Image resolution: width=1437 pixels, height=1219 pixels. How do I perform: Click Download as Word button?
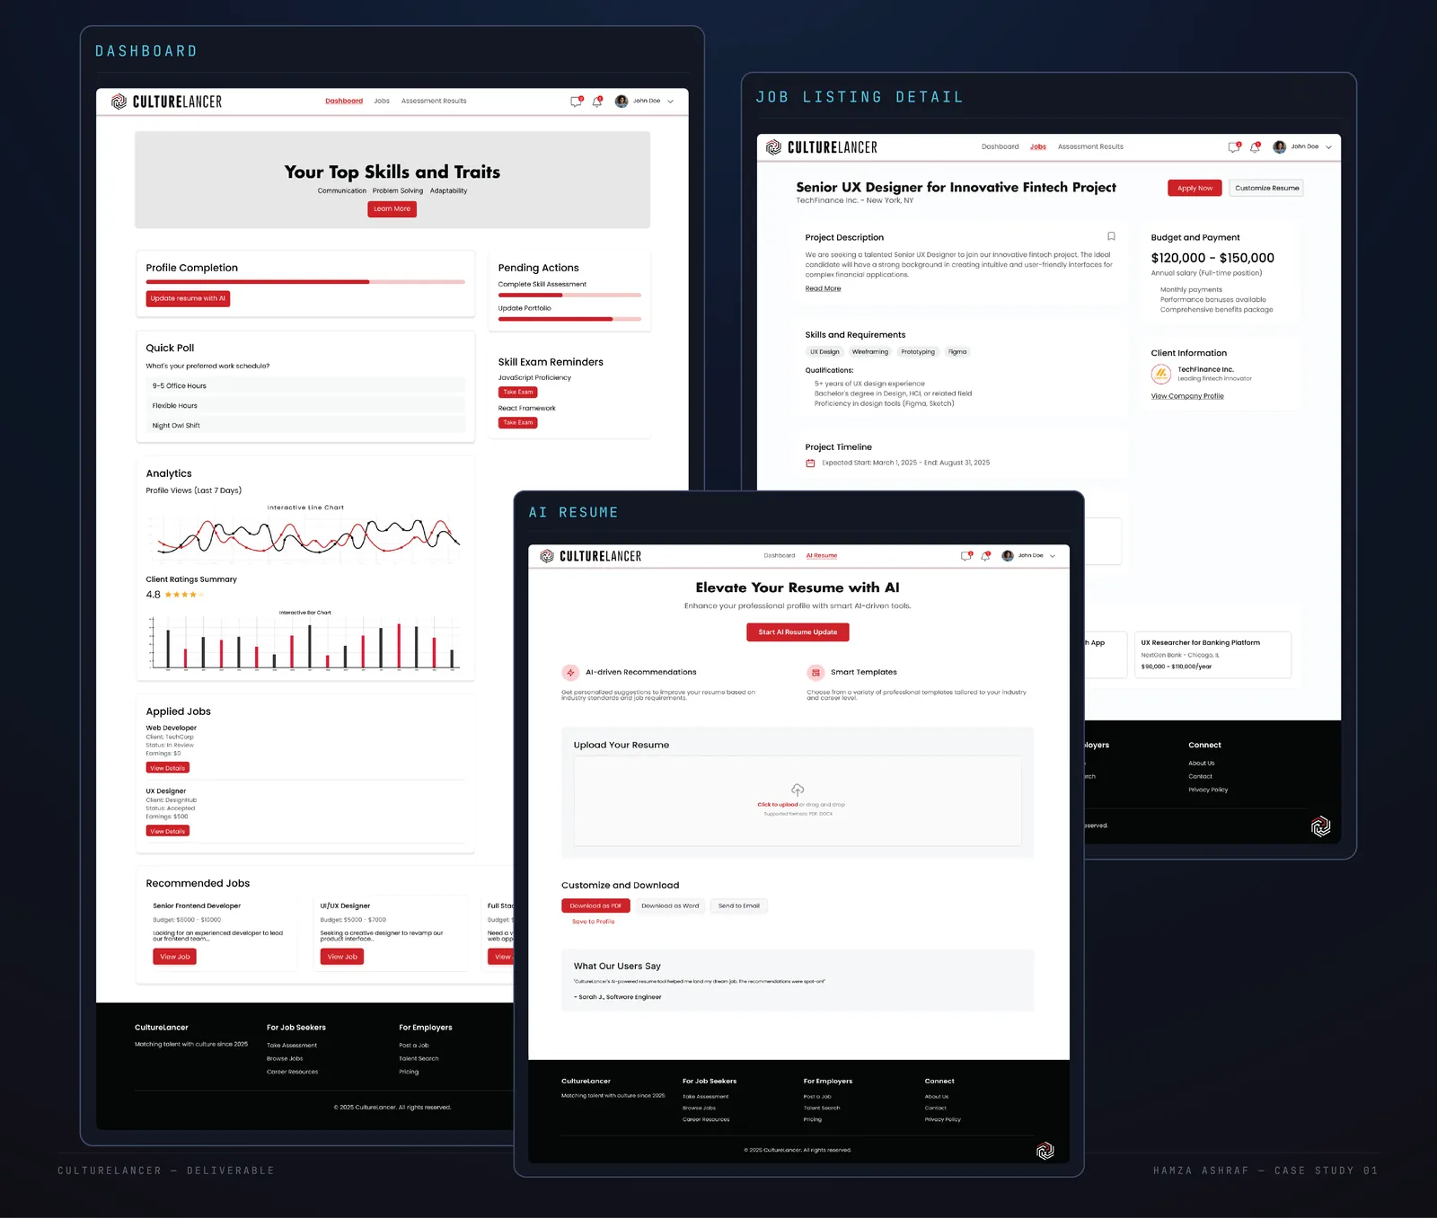(x=670, y=905)
